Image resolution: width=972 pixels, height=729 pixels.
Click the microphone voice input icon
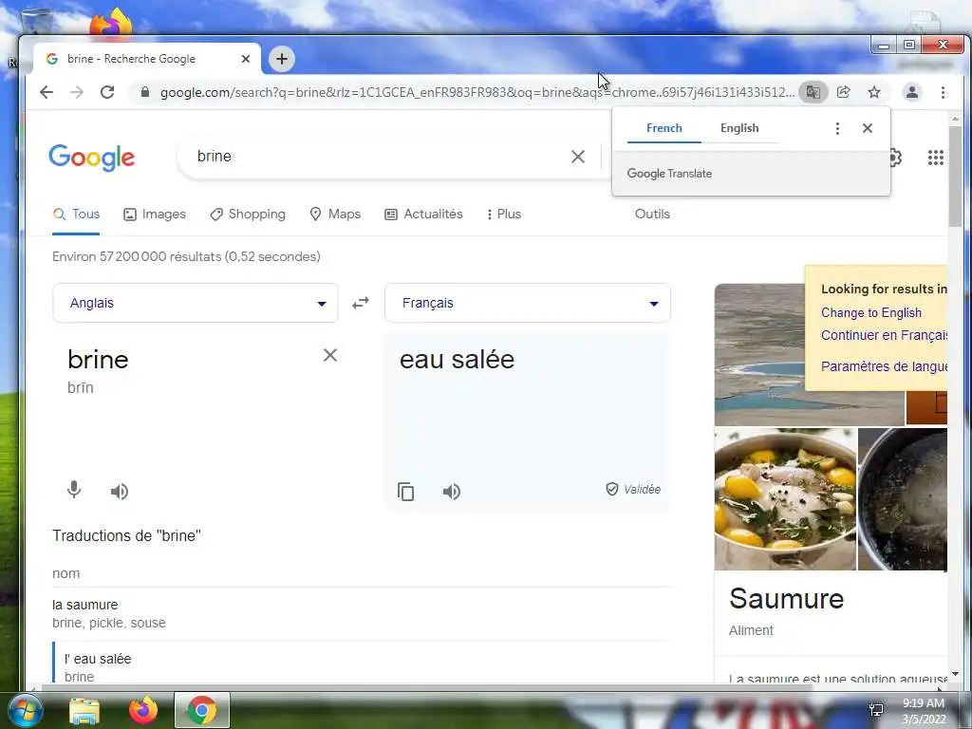click(74, 491)
